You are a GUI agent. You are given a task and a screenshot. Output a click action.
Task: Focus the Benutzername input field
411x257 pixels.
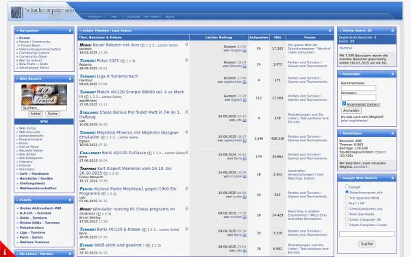(x=358, y=88)
